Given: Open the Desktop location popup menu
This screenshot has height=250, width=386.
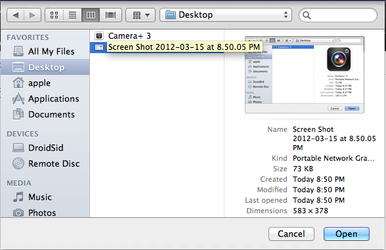Looking at the screenshot, I should [x=226, y=15].
